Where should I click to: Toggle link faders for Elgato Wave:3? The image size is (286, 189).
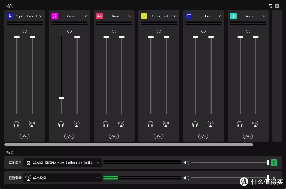(x=25, y=31)
